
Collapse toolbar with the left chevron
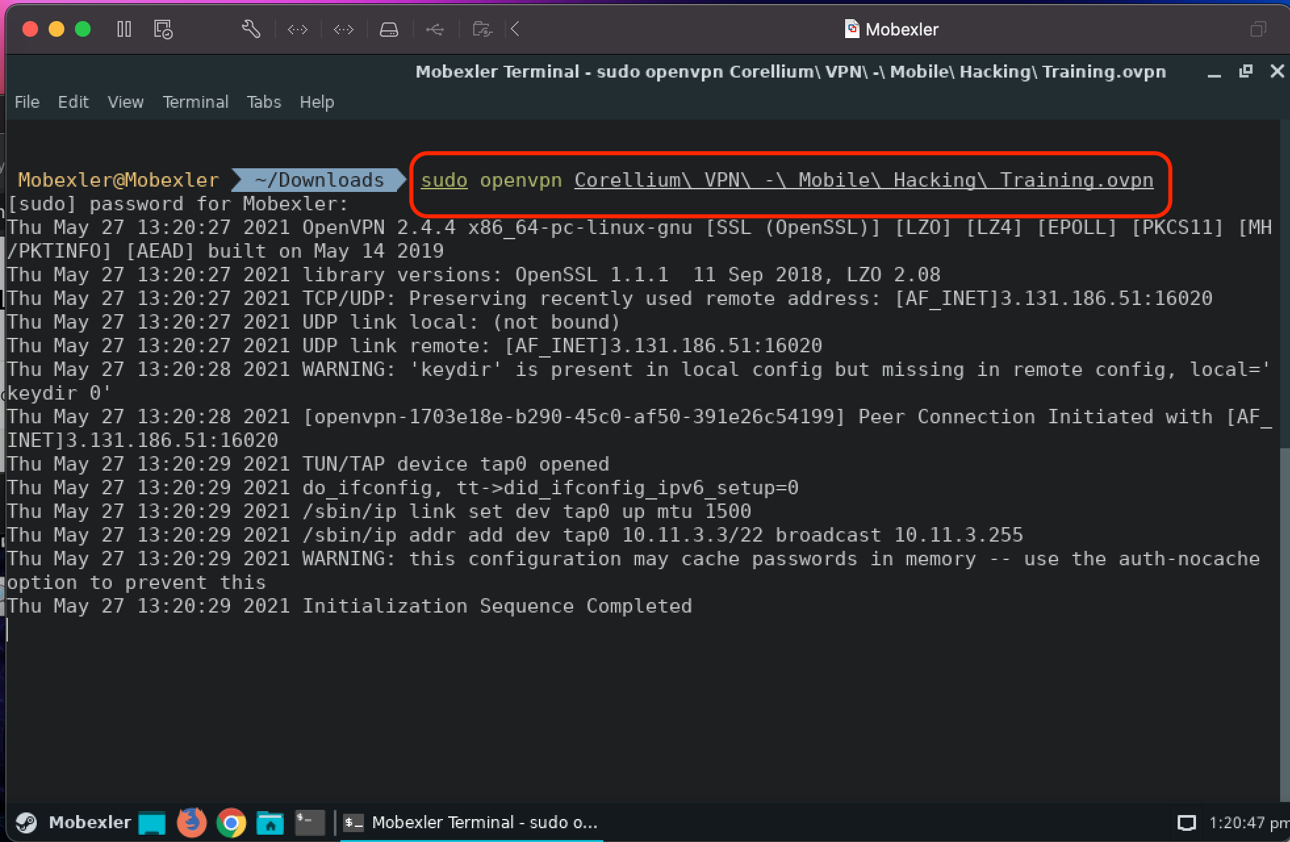coord(515,29)
